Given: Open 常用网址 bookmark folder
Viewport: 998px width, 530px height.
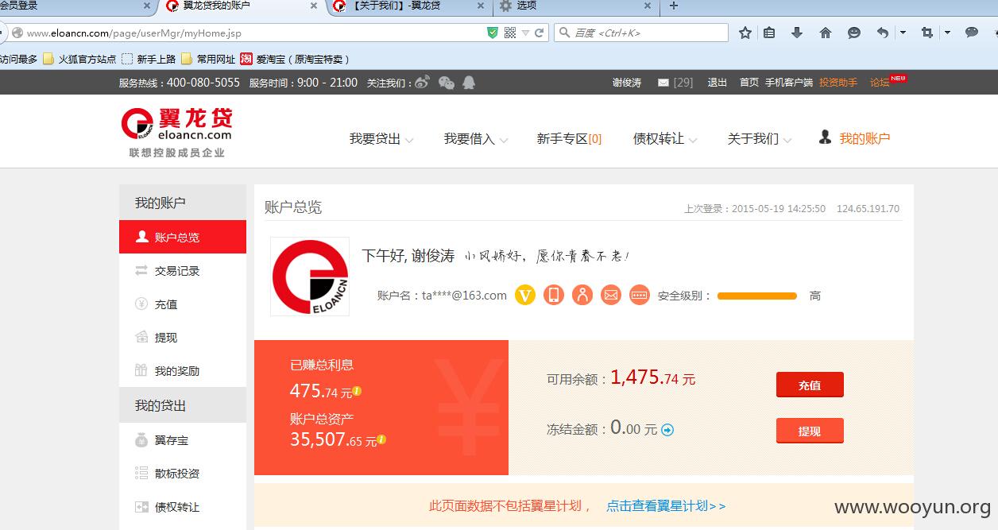Looking at the screenshot, I should coord(208,59).
